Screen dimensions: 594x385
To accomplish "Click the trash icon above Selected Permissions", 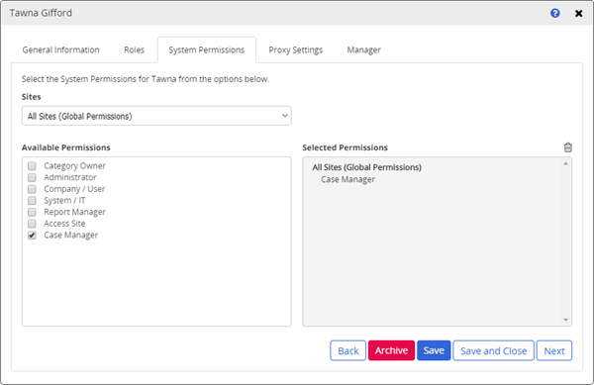I will tap(567, 147).
